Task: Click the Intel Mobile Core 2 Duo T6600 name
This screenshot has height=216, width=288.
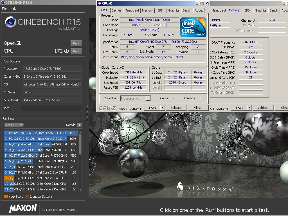Action: click(149, 20)
